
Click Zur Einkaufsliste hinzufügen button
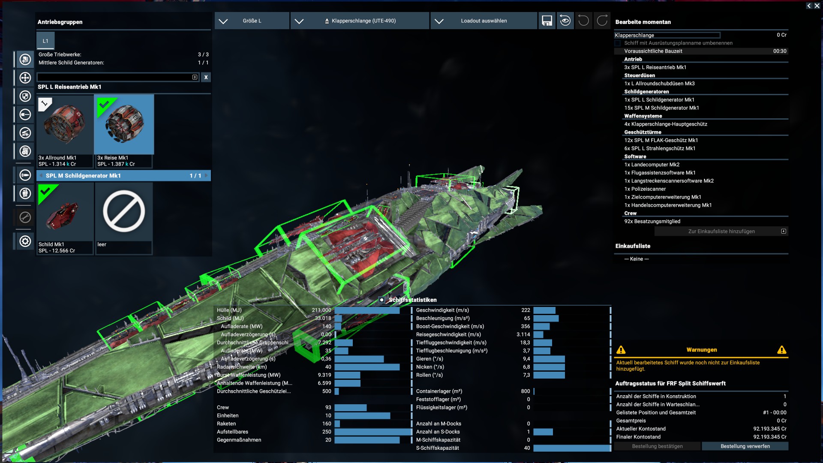tap(721, 231)
